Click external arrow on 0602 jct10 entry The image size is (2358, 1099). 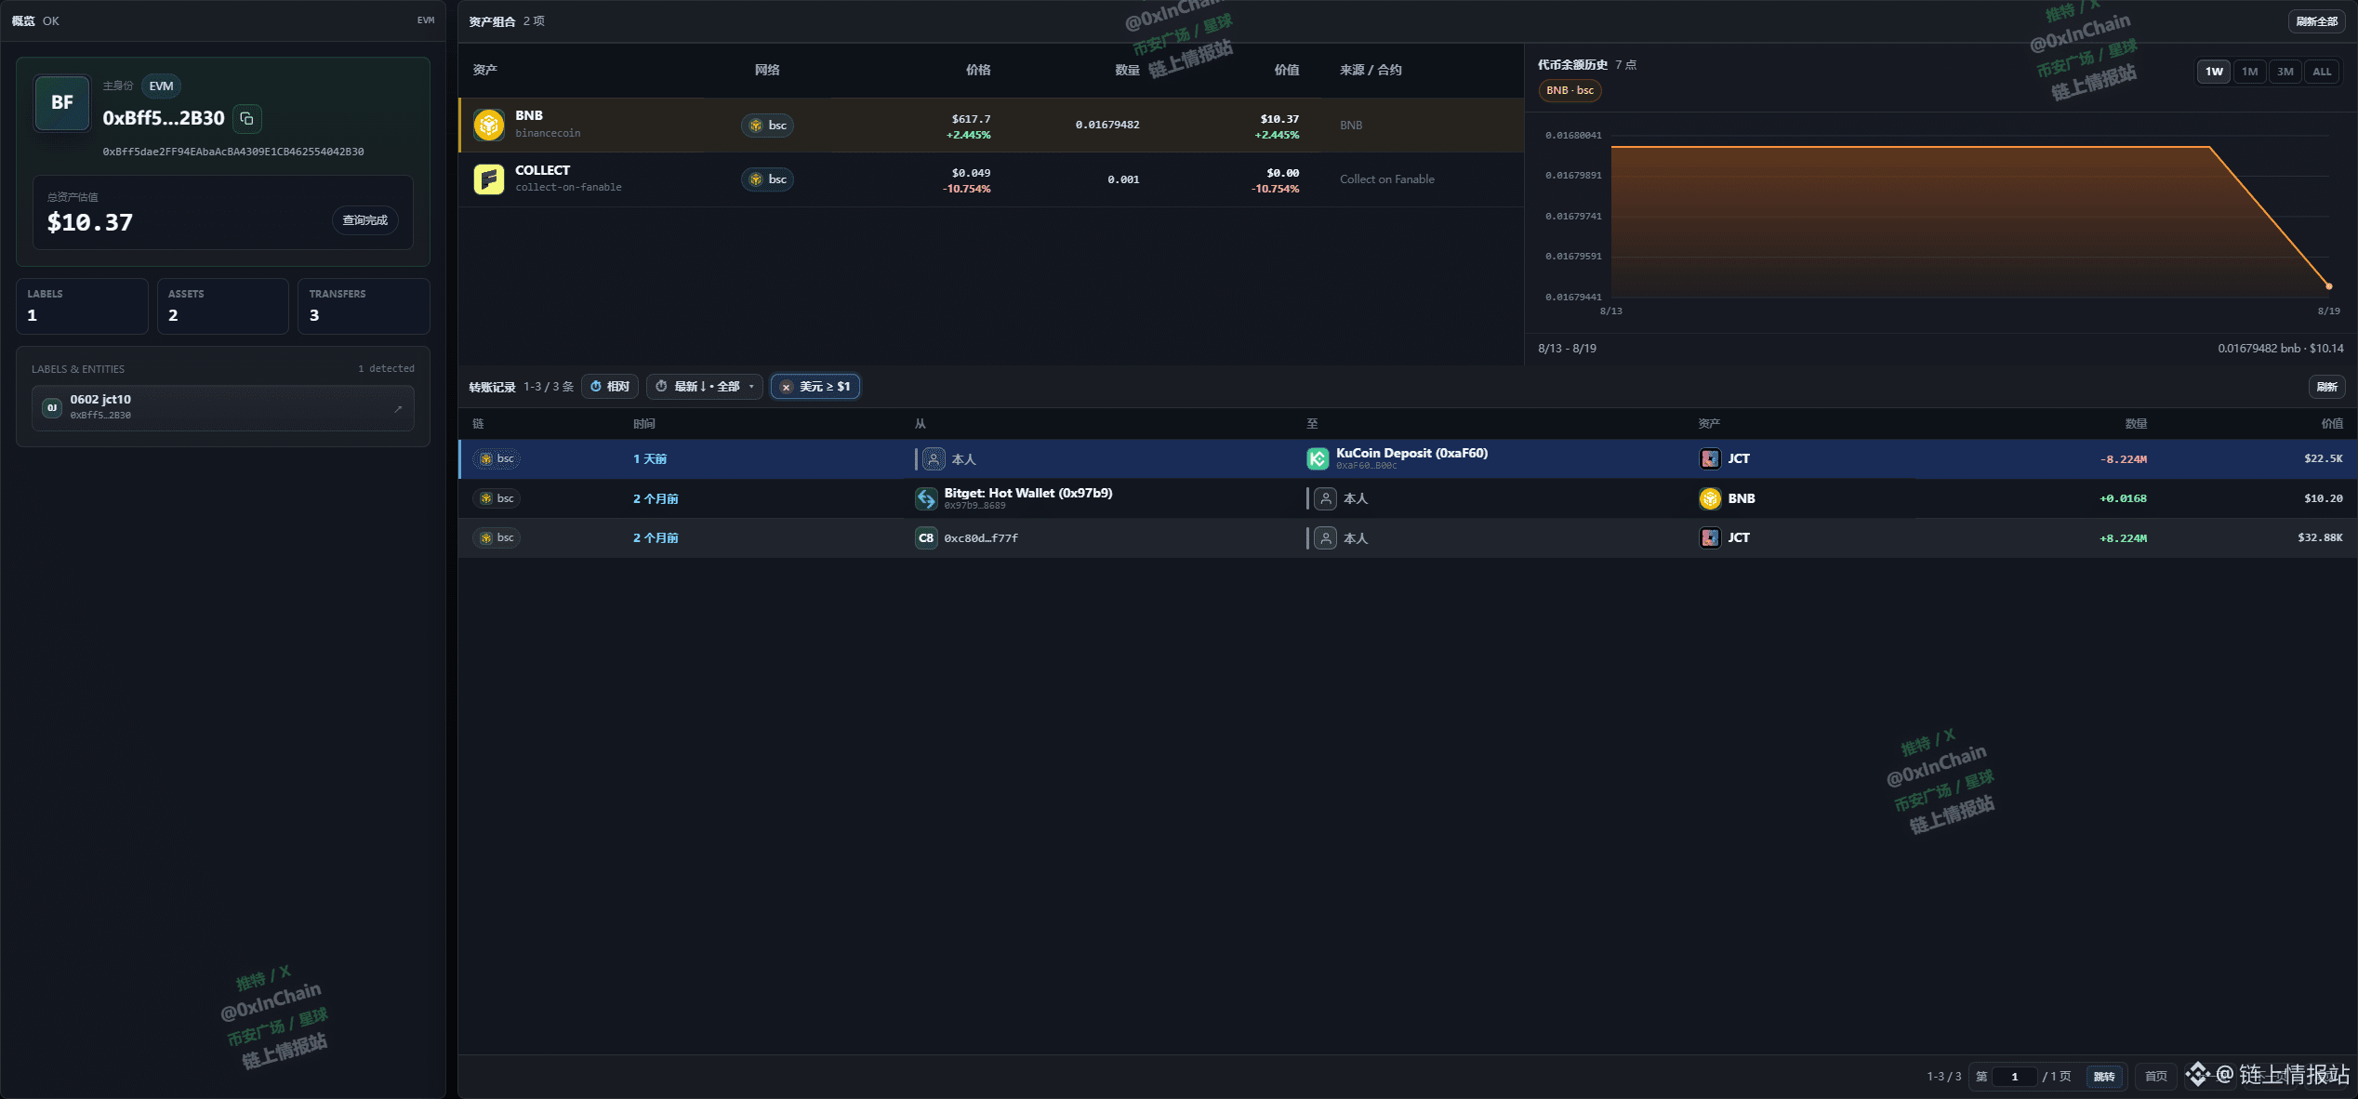398,408
